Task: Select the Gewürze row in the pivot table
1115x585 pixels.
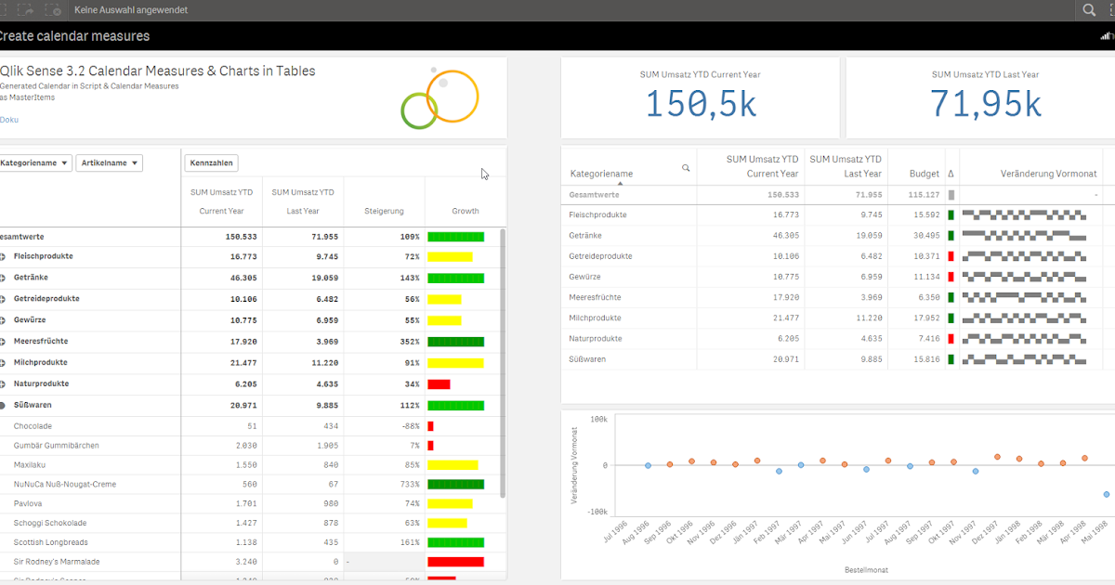Action: coord(31,320)
